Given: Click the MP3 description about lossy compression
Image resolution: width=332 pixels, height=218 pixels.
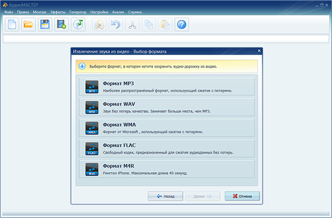Looking at the screenshot, I should click(x=168, y=91).
